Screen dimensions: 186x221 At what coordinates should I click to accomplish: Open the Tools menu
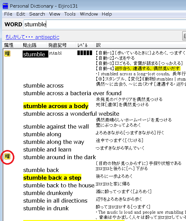tap(70, 14)
